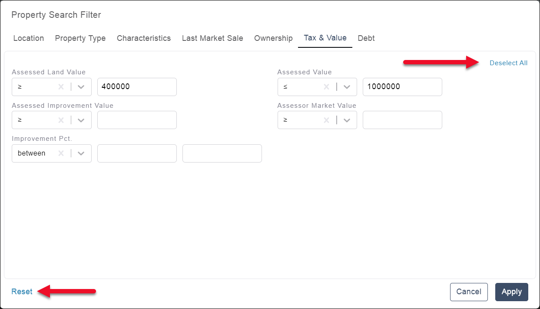Clear the Improvement Pct. 'between' operator
Screen dimensions: 540x309
point(61,153)
